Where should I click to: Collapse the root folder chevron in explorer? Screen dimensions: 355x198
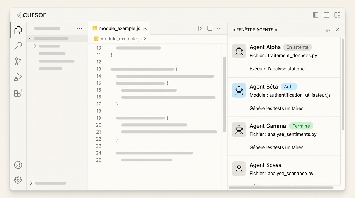coord(30,38)
